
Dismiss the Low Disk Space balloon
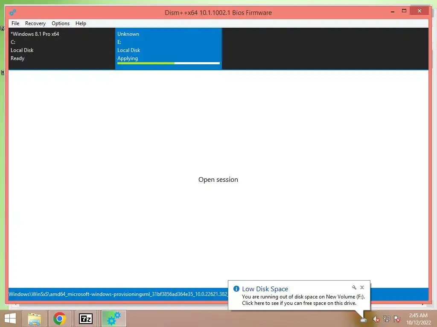362,287
